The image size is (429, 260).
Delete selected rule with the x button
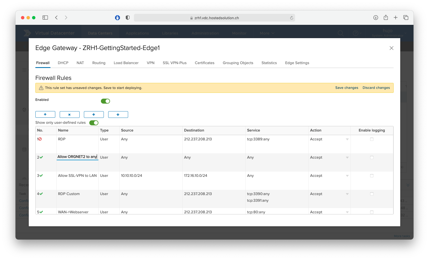coord(70,114)
